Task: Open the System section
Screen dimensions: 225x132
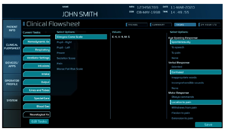Action: [x=12, y=100]
